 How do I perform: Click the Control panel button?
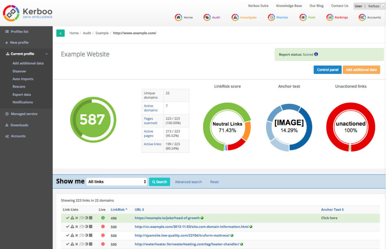[x=327, y=70]
